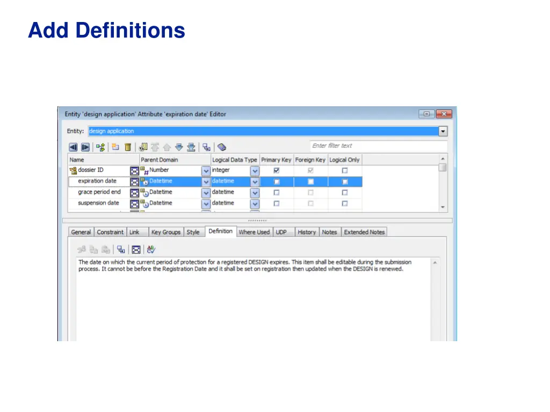
Task: Toggle Logical Only for expiration date
Action: click(345, 181)
